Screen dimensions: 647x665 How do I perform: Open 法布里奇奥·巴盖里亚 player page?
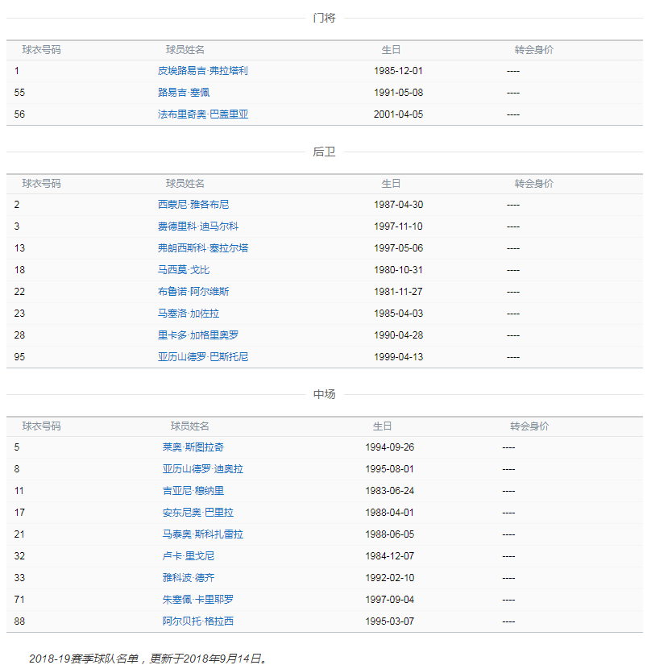click(x=202, y=114)
